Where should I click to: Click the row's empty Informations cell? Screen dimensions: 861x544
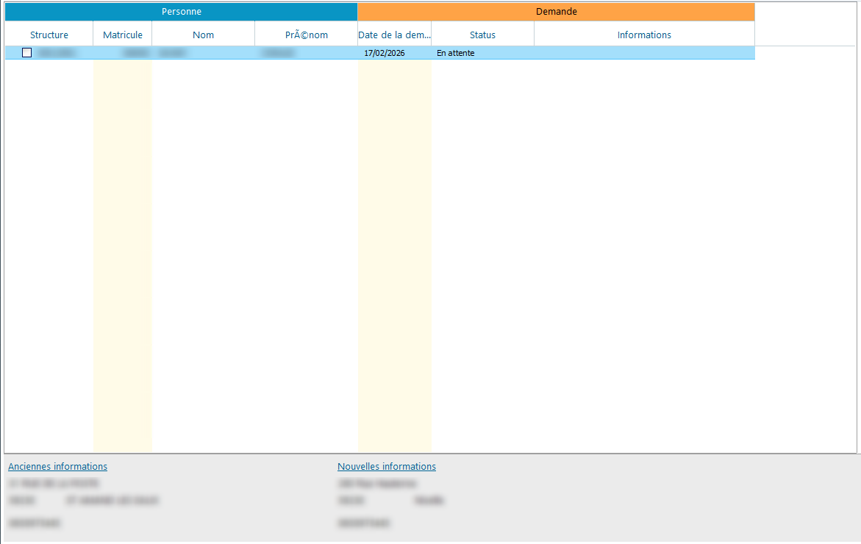pyautogui.click(x=644, y=53)
